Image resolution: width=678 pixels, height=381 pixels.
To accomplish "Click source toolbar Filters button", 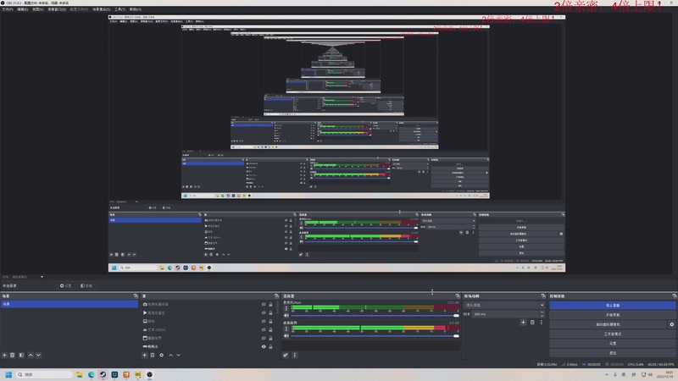I will pyautogui.click(x=86, y=285).
